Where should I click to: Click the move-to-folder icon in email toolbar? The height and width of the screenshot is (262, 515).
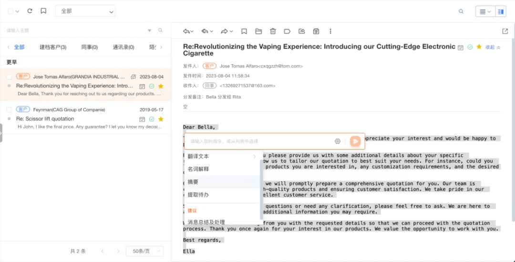click(258, 31)
